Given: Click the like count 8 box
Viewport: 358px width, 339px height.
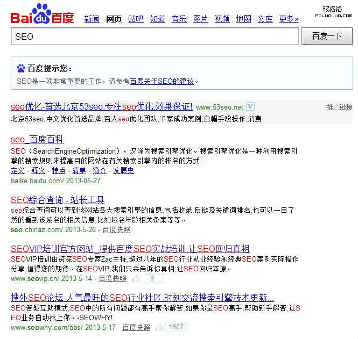Looking at the screenshot, I should pos(152,278).
